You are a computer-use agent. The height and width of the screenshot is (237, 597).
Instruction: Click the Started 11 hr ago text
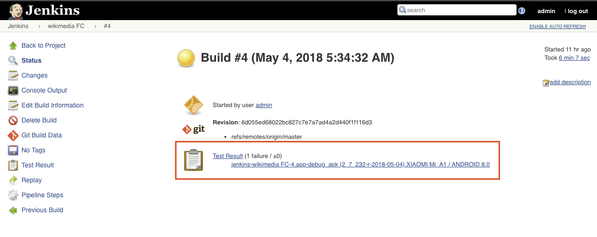[568, 50]
